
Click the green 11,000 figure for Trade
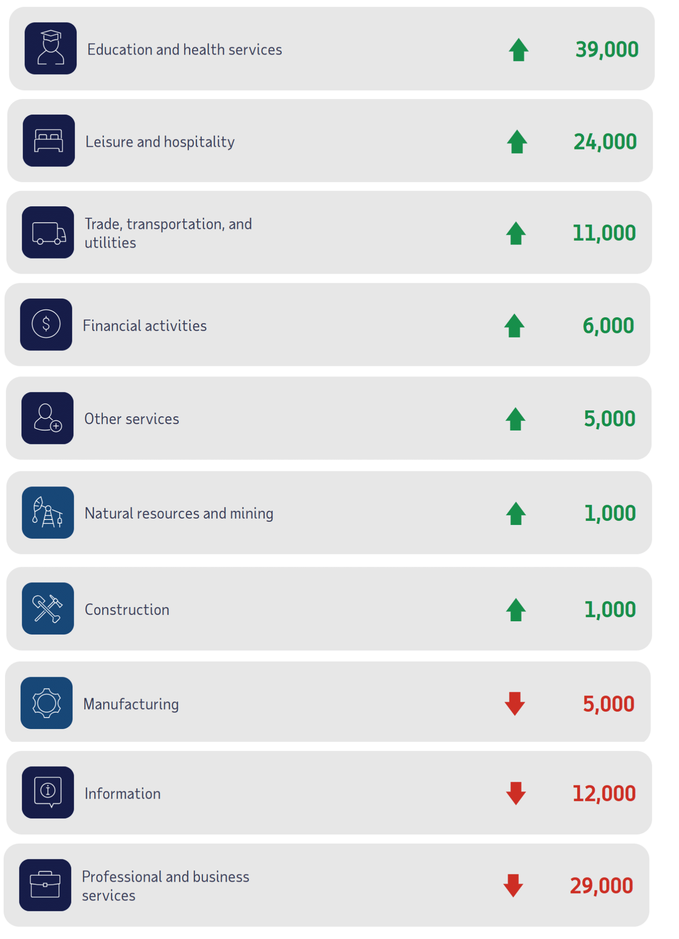pos(604,233)
